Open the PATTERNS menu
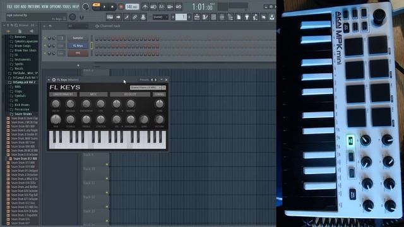404x227 pixels. (x=33, y=6)
